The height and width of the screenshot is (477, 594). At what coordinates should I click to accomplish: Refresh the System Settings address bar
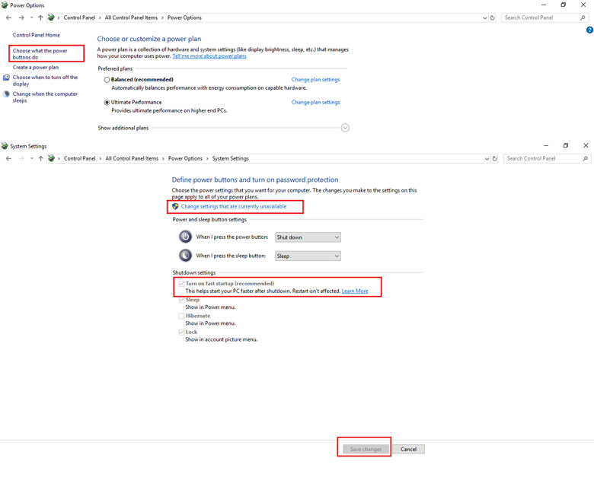click(495, 158)
